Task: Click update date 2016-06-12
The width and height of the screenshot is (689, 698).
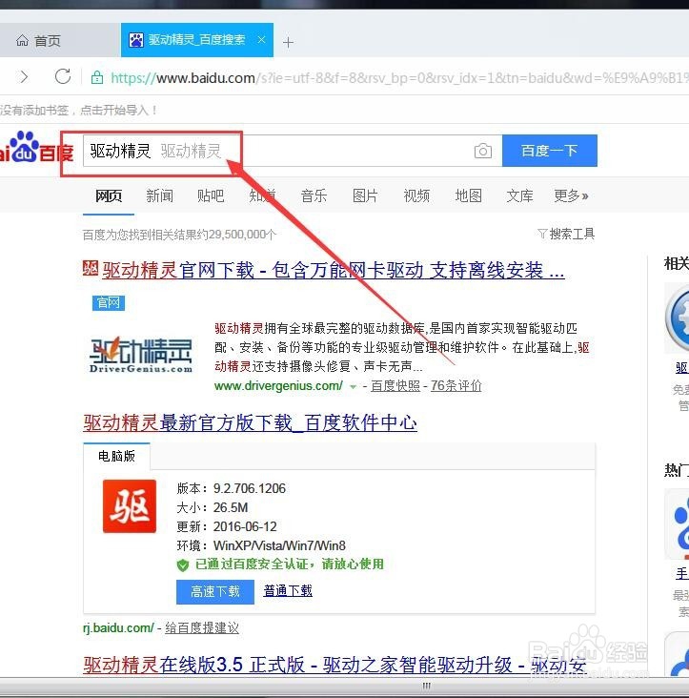Action: (245, 526)
